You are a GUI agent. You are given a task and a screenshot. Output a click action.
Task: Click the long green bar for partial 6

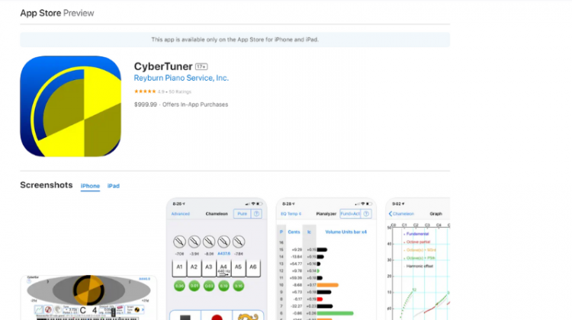coord(335,313)
